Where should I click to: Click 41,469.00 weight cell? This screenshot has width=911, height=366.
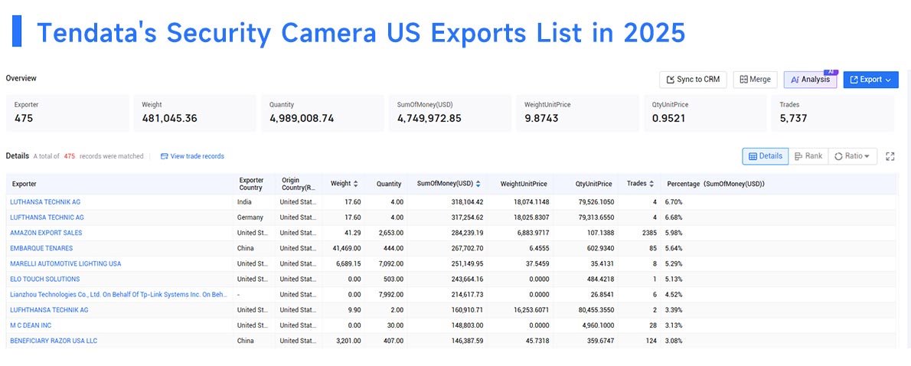346,248
